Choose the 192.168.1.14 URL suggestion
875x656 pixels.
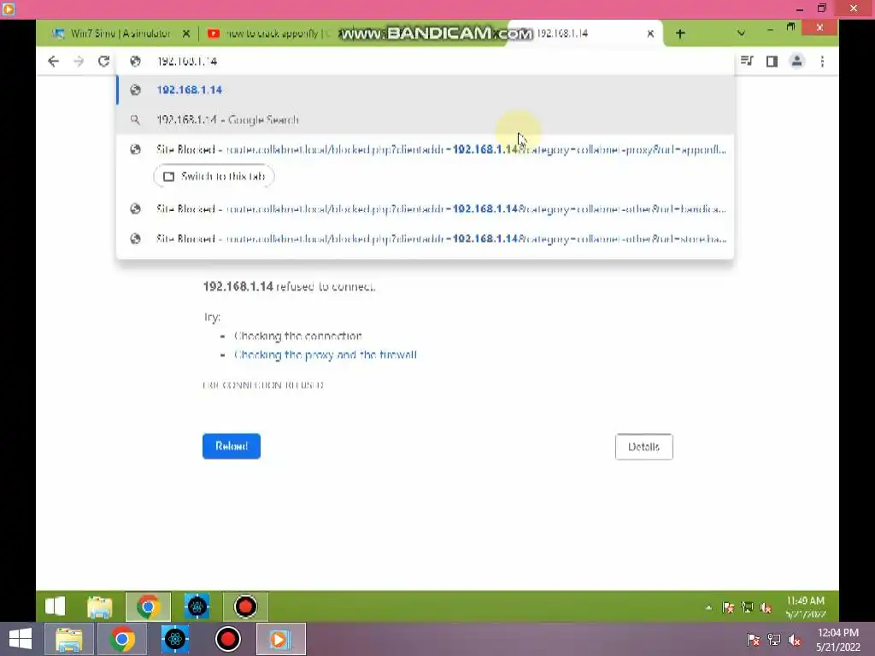(426, 90)
